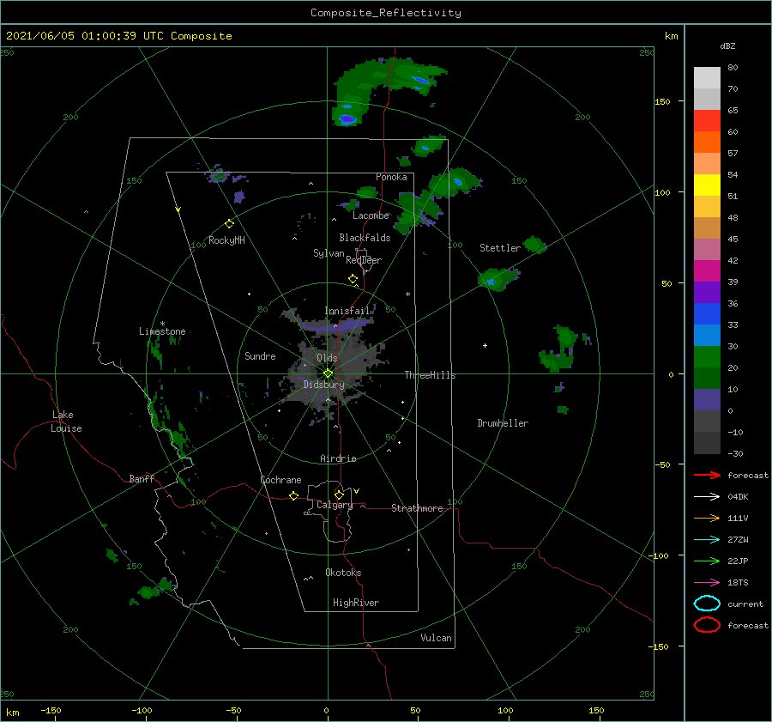Screen dimensions: 772x722
Task: Select the light blue 30 dBZ color swatch
Action: tap(707, 335)
